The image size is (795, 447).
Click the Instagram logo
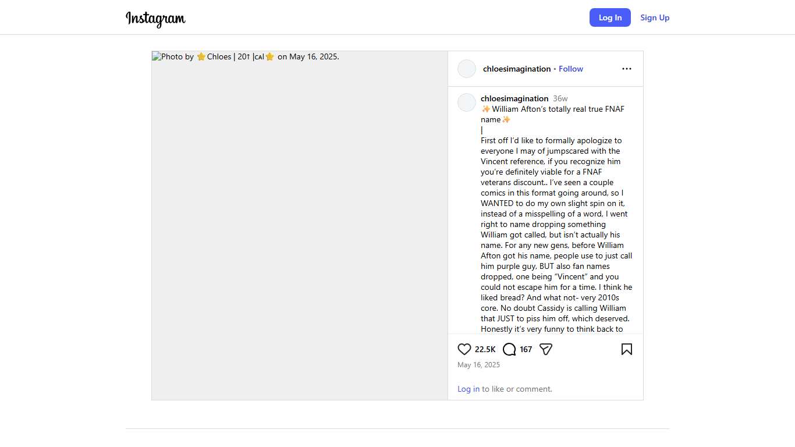pyautogui.click(x=155, y=18)
